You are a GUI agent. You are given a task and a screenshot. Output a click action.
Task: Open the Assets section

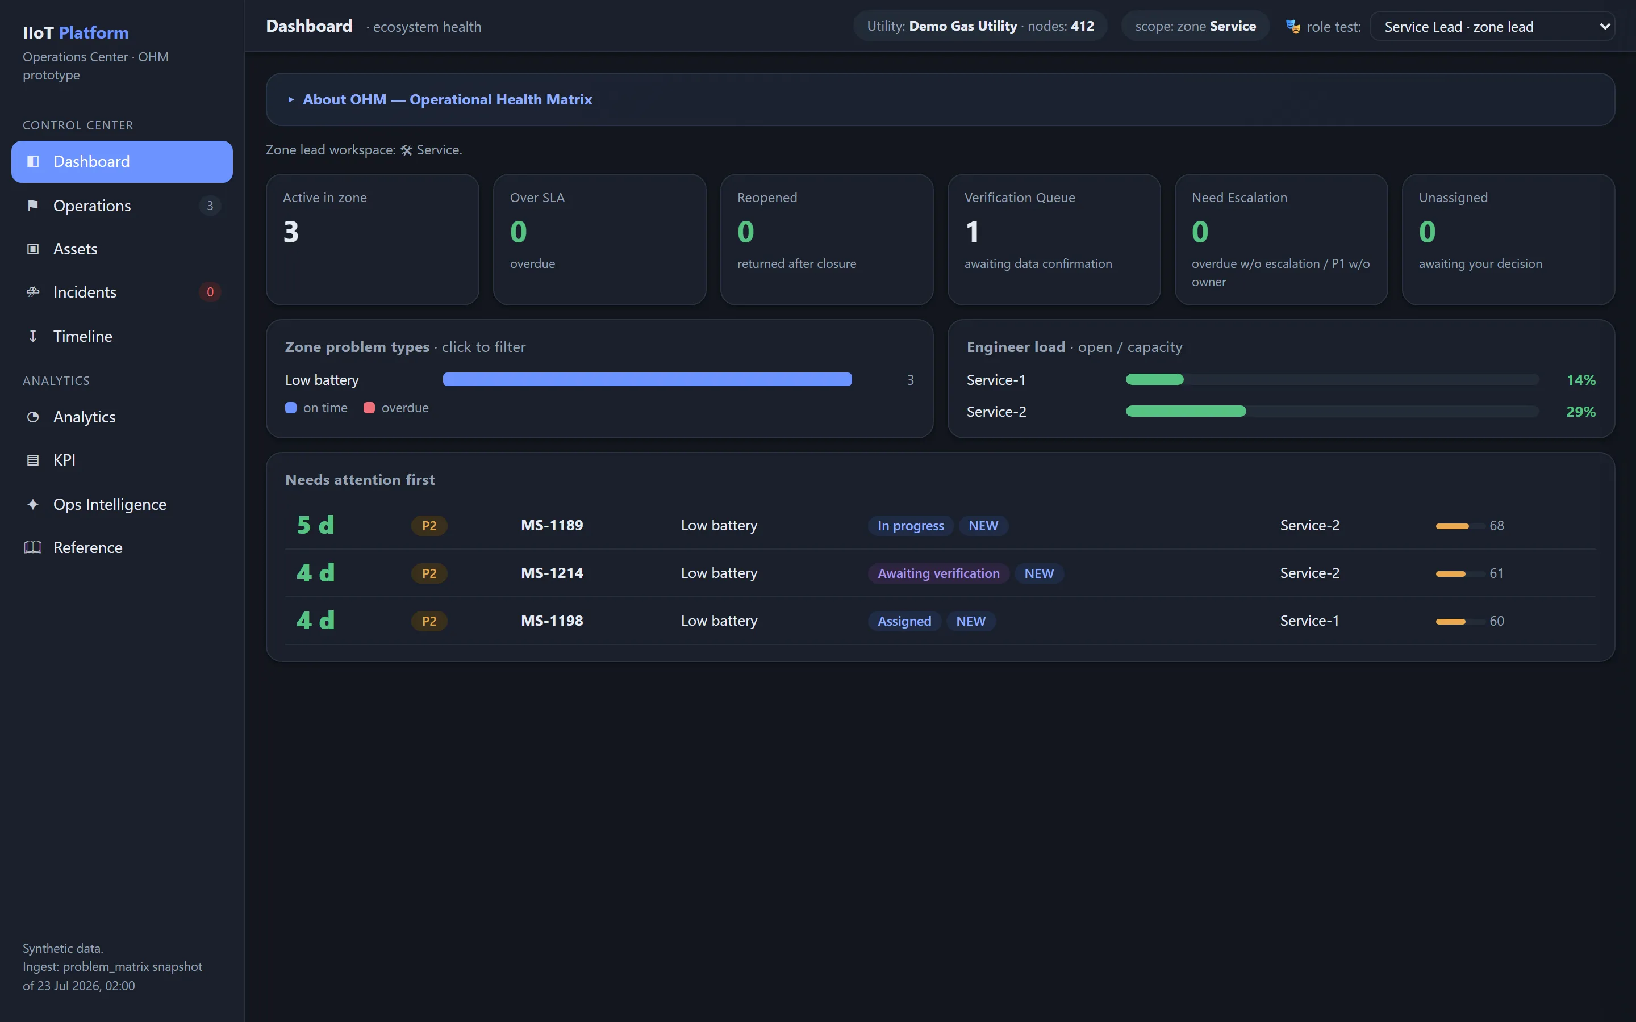(122, 249)
